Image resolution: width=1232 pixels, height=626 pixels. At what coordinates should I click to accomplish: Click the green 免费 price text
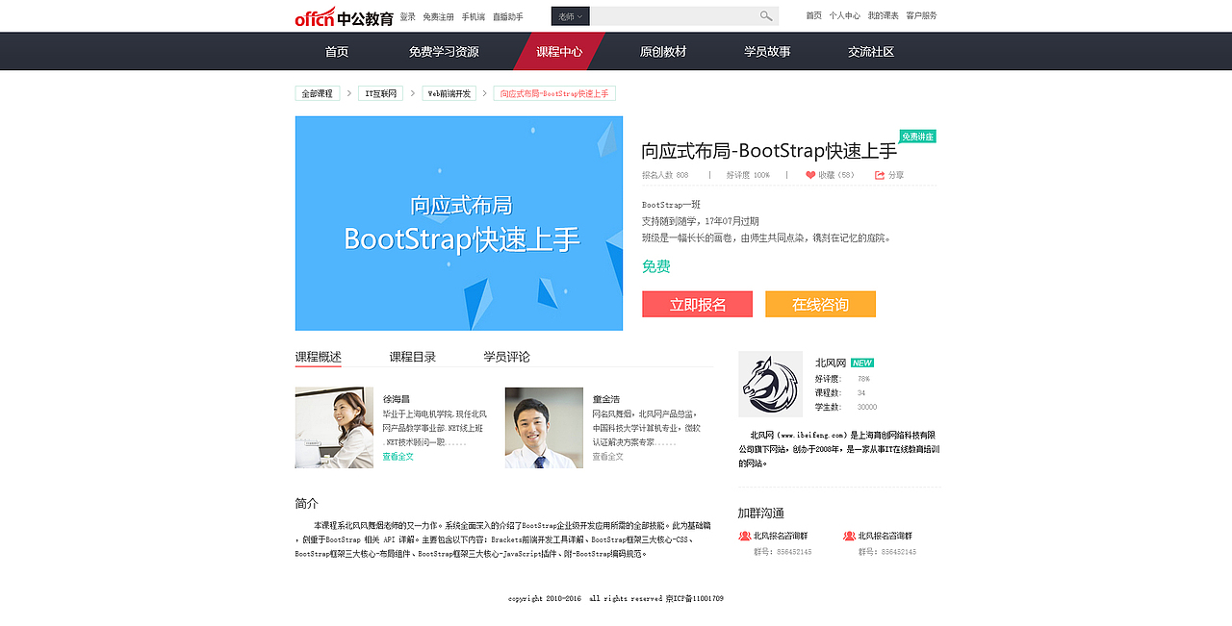click(656, 266)
